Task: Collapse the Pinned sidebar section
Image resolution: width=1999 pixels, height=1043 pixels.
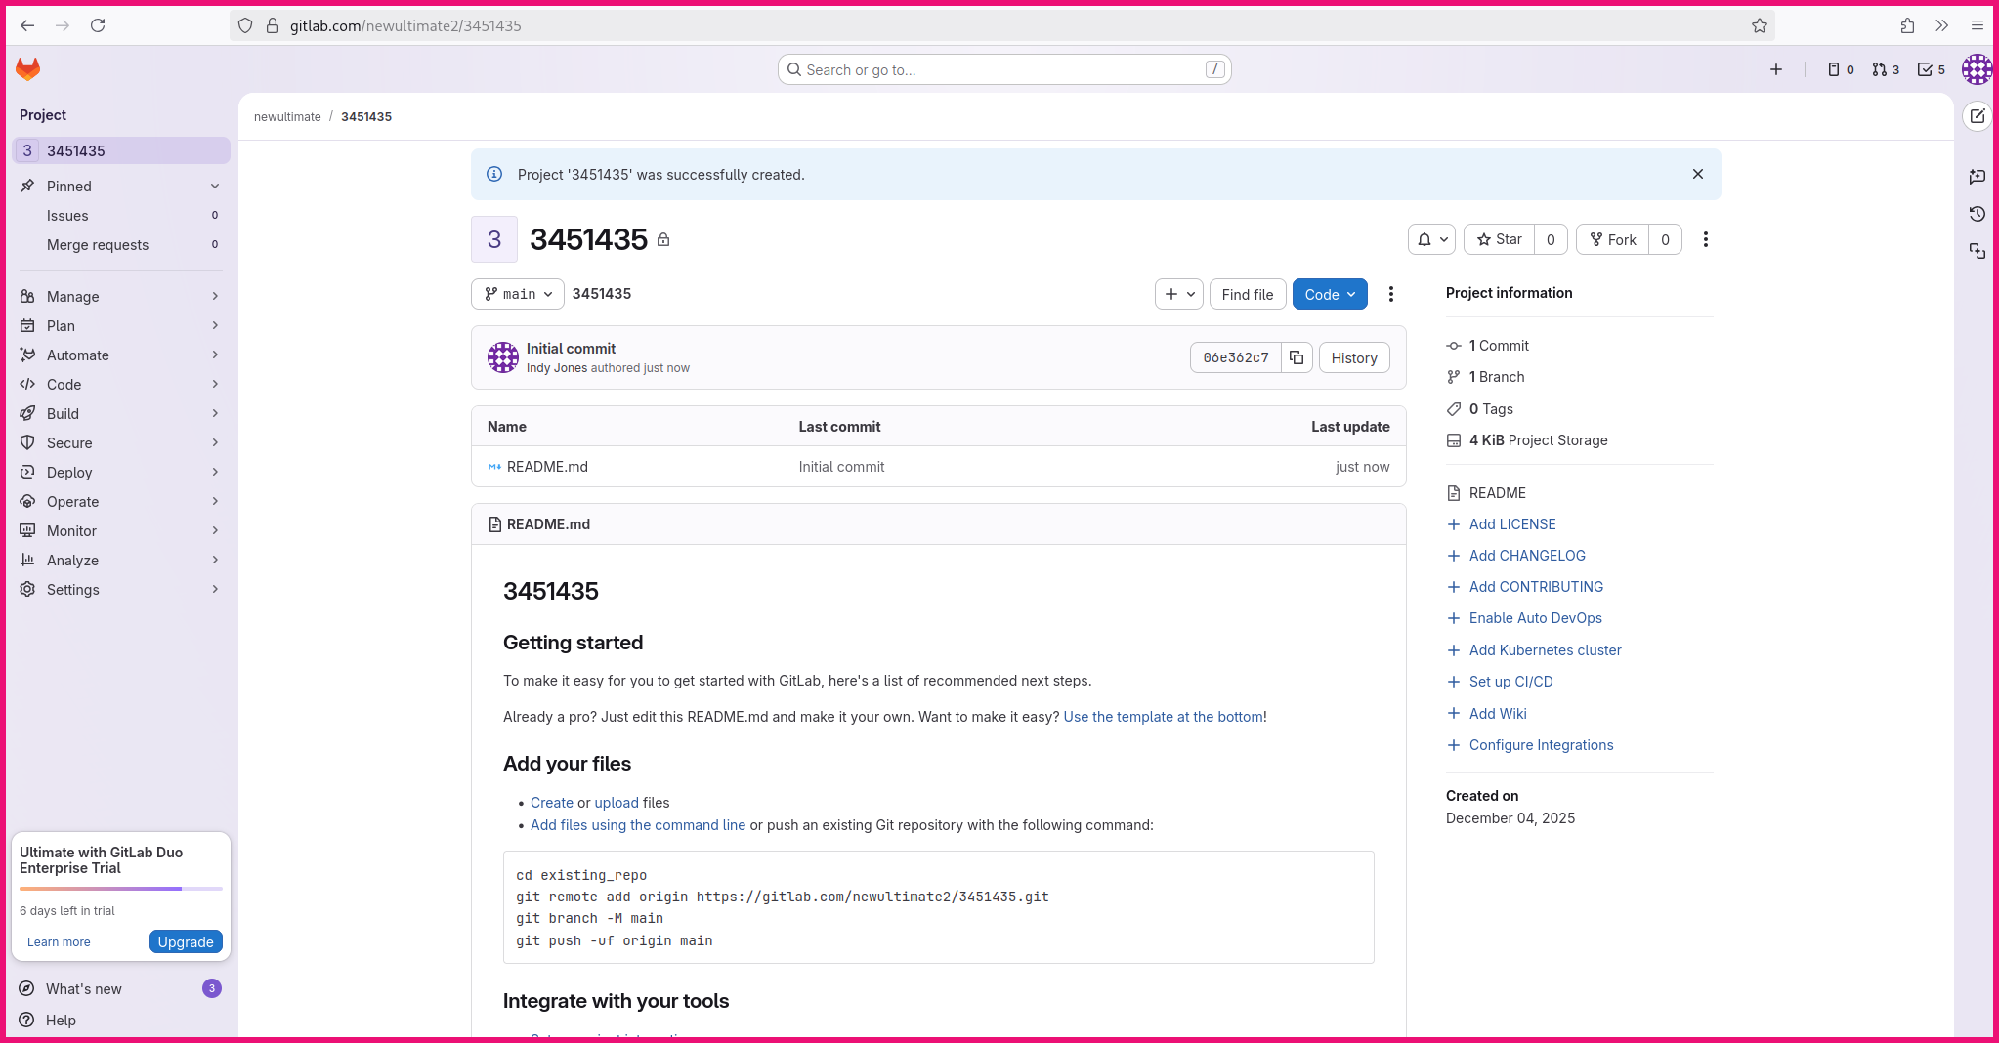Action: [x=121, y=186]
